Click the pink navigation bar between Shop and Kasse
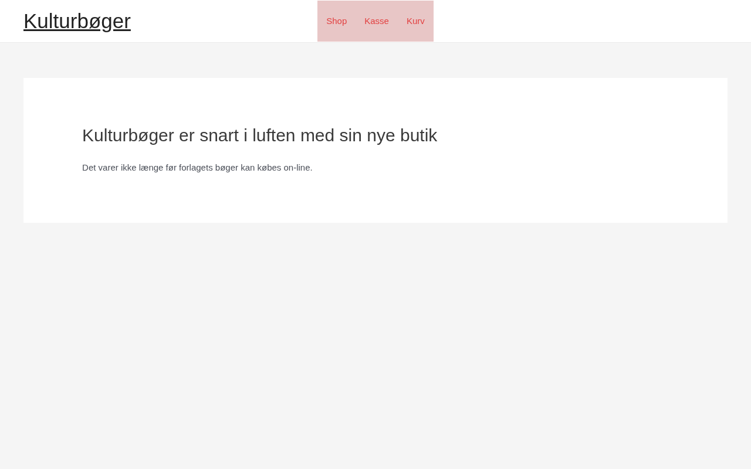This screenshot has height=469, width=751. (x=356, y=21)
